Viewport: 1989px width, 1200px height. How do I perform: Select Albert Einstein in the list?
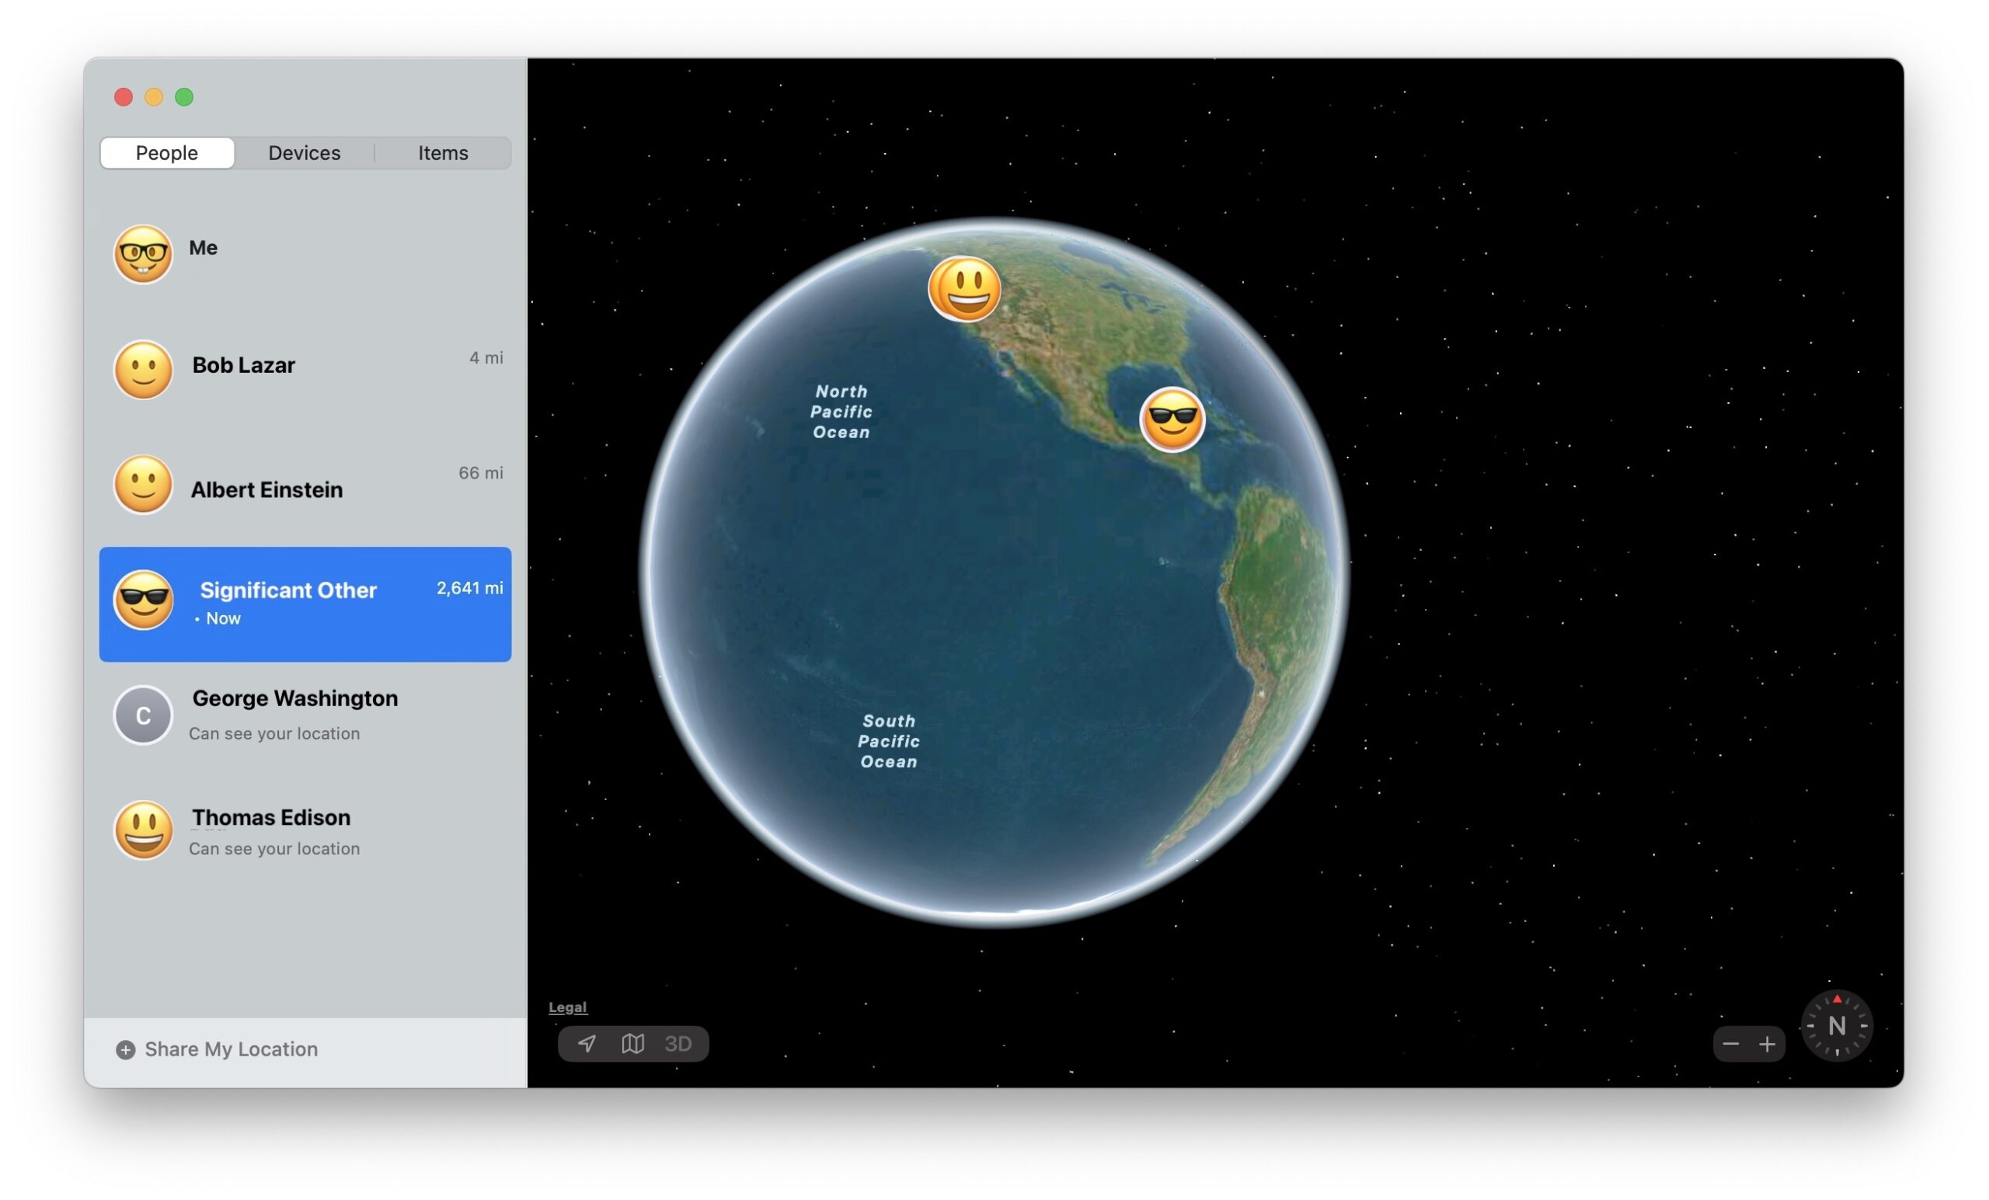point(266,490)
